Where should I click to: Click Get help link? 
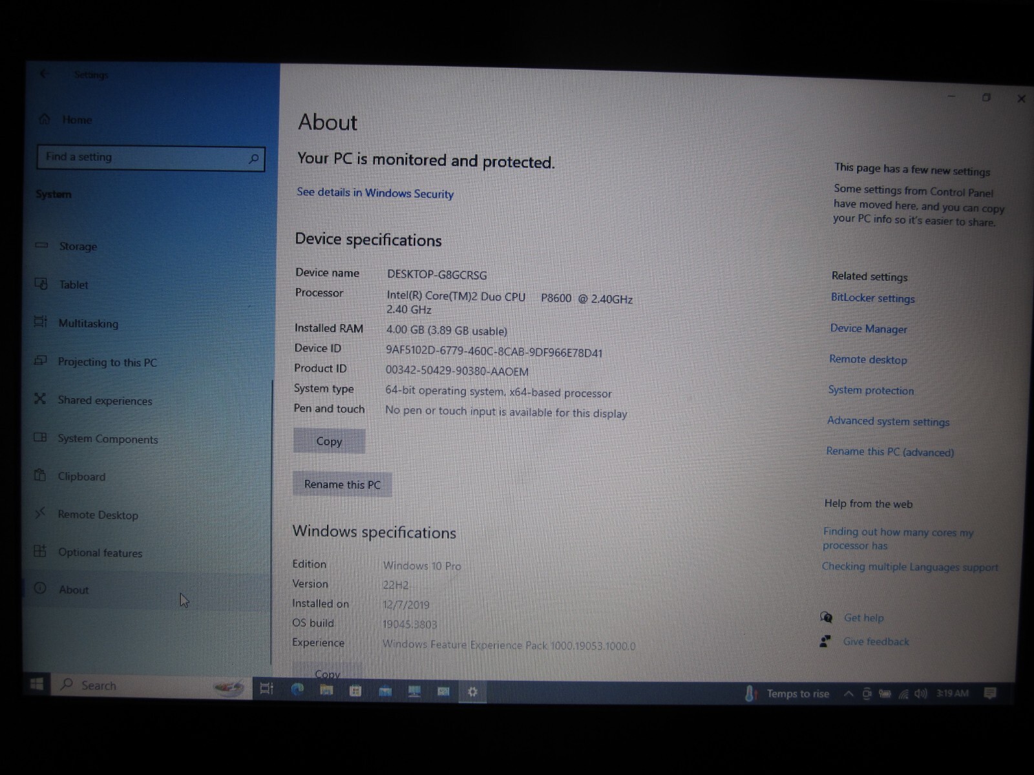[863, 618]
